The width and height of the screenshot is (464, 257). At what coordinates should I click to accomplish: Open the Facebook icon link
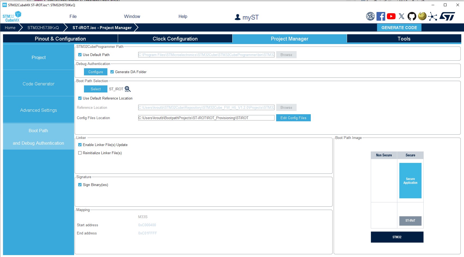381,16
